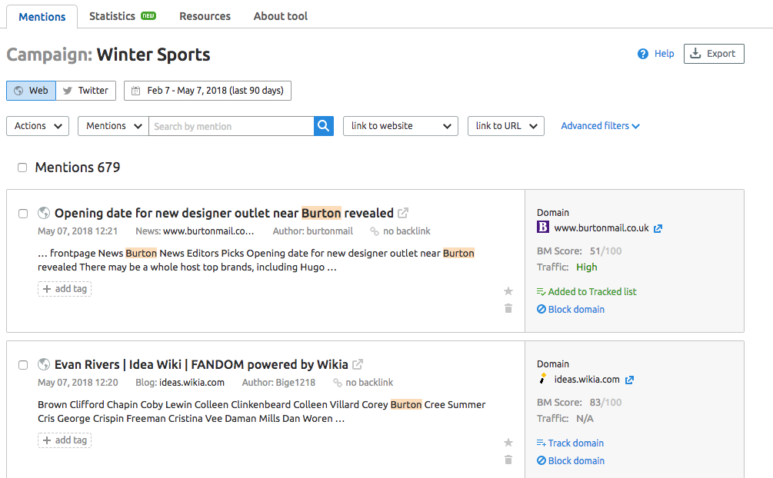Click burtonmail purple B favicon
The height and width of the screenshot is (478, 773).
coord(543,227)
